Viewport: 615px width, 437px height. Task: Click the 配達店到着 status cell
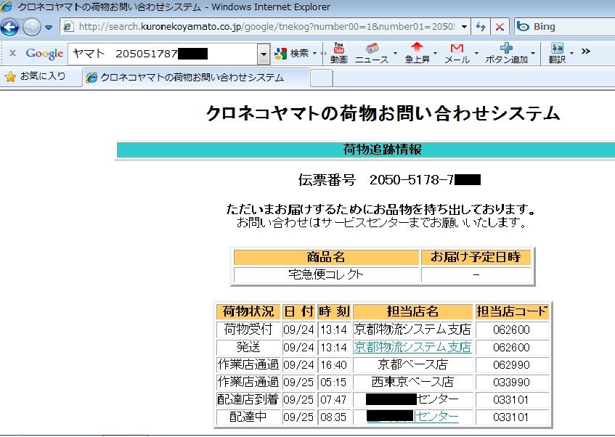point(248,399)
